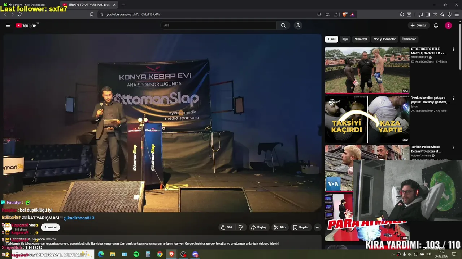Screen dimensions: 462x259
Task: Click the address bar URL
Action: point(134,14)
